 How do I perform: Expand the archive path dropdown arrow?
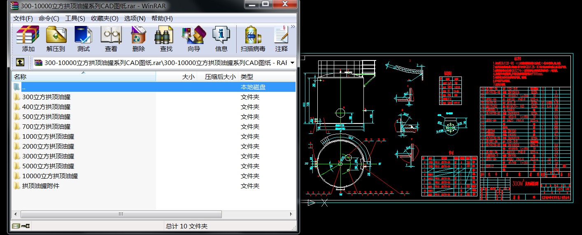coord(292,63)
